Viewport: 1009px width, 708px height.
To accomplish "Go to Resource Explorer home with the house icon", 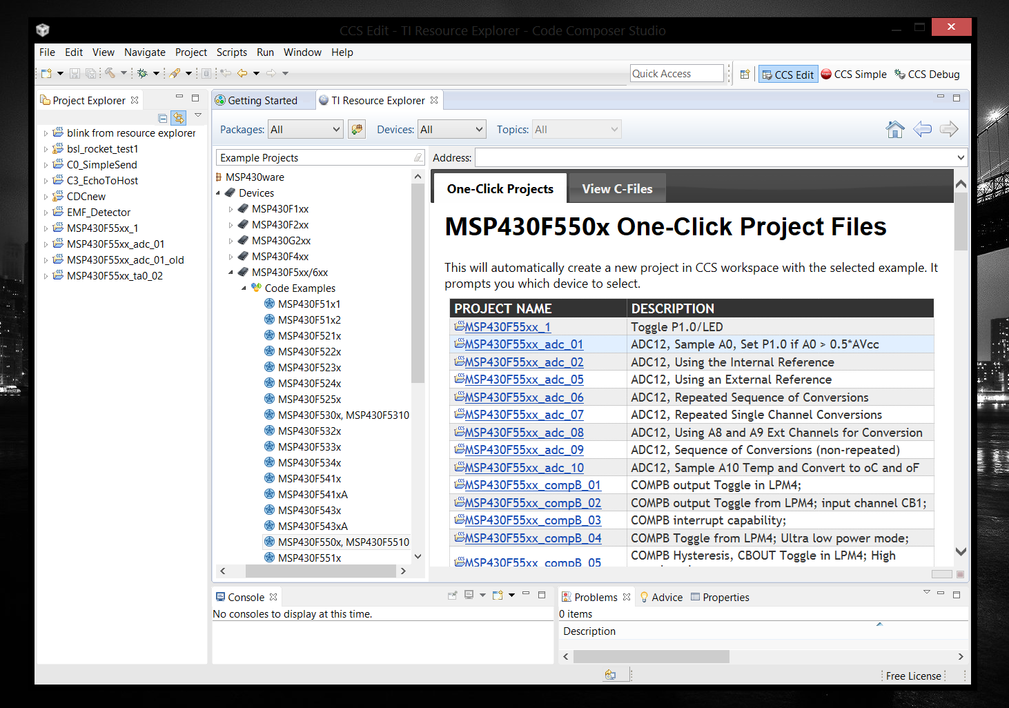I will click(895, 129).
